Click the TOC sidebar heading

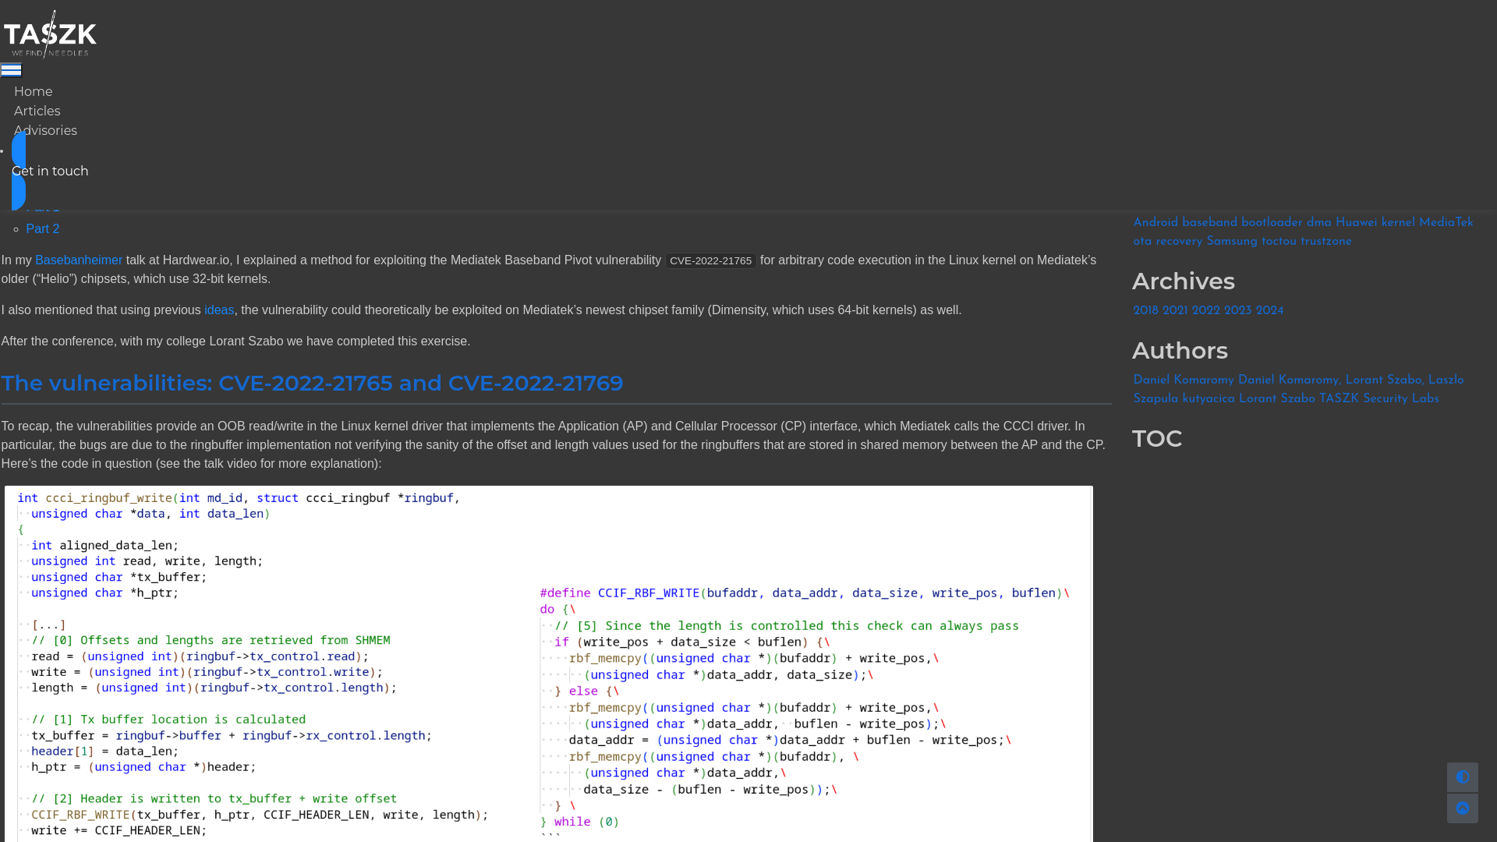click(x=1157, y=439)
